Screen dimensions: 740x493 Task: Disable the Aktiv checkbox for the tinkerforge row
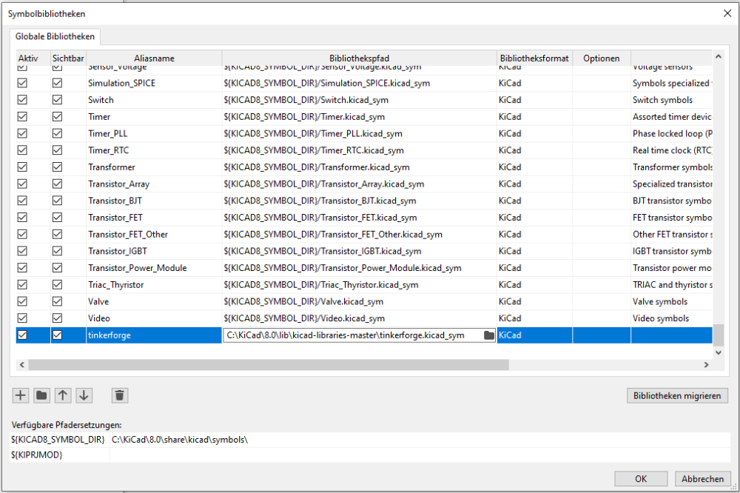22,335
